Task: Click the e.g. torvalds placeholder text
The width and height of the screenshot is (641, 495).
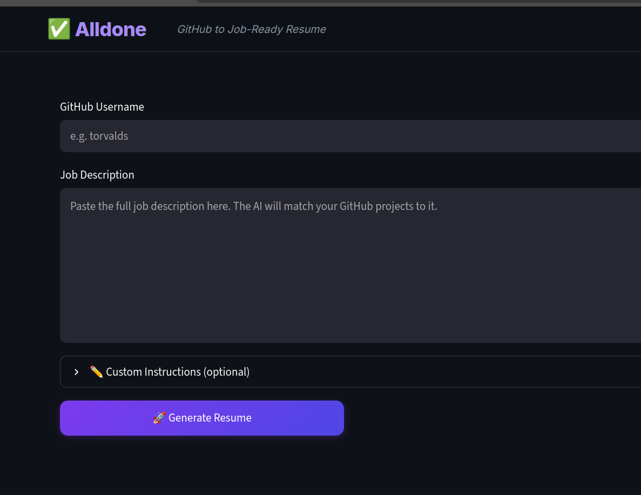Action: 99,136
